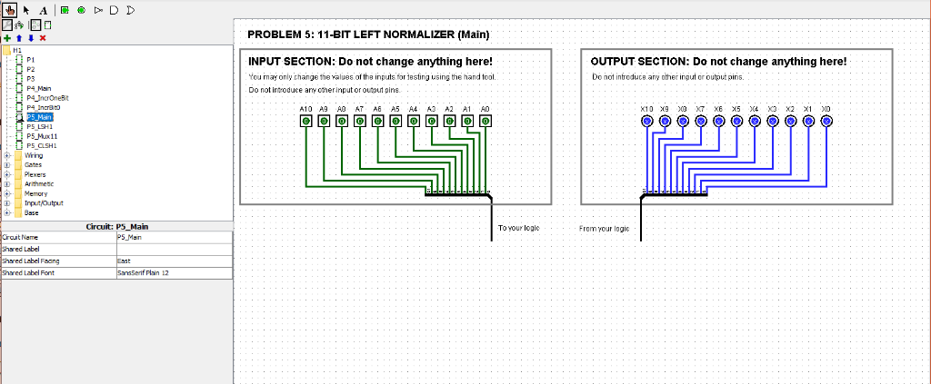Image resolution: width=931 pixels, height=384 pixels.
Task: Click the PROBLEM 5 title text
Action: click(368, 35)
